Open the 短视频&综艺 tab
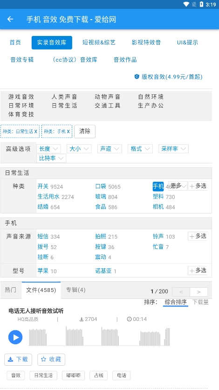 click(x=99, y=43)
